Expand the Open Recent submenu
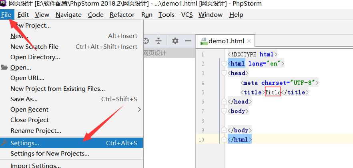The width and height of the screenshot is (353, 168). 71,110
